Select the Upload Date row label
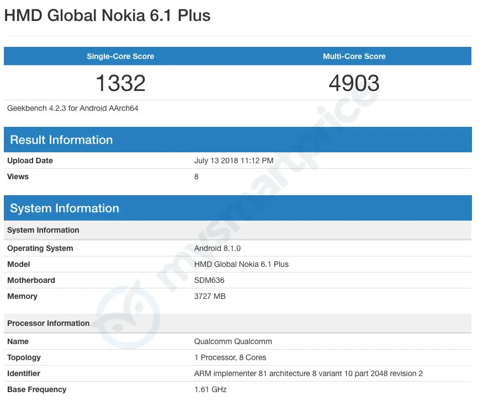The image size is (483, 402). 30,160
